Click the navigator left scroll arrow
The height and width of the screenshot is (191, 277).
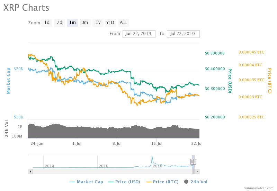click(x=30, y=171)
